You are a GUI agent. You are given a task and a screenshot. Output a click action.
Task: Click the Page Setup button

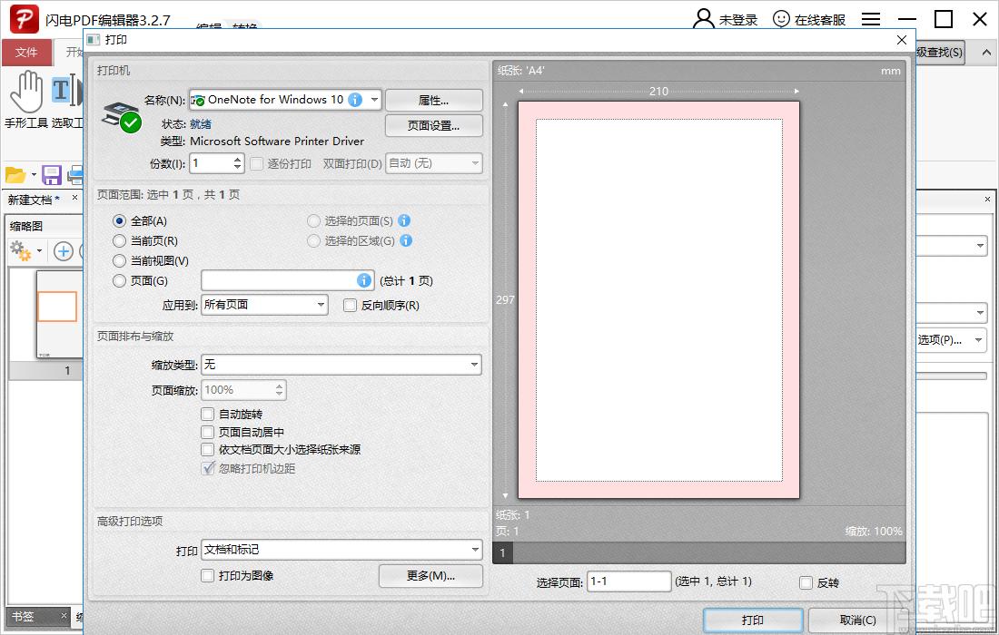(434, 126)
